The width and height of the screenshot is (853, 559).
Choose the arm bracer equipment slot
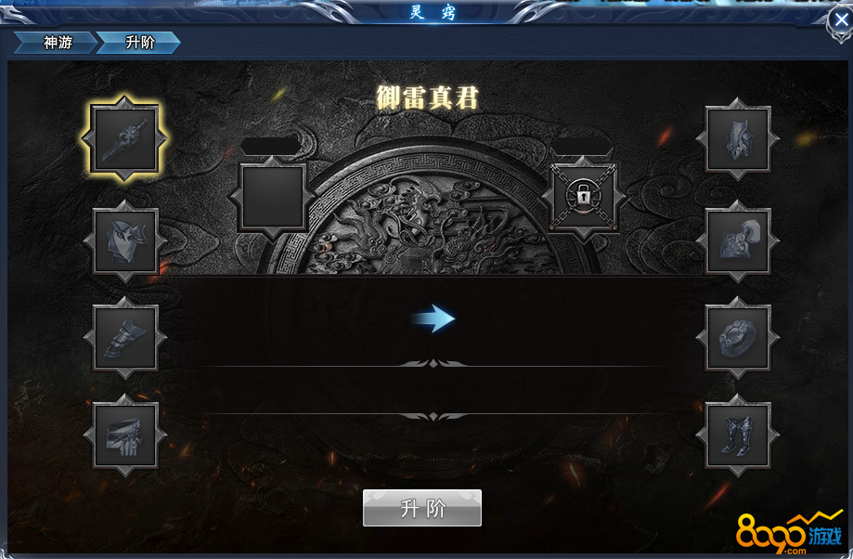[x=124, y=337]
